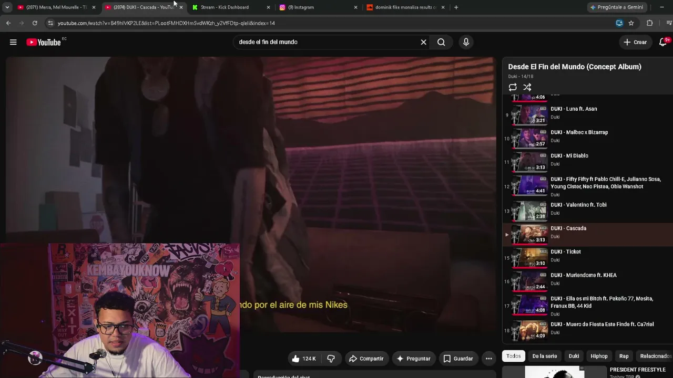
Task: Open the Desde El Fin del Mundo playlist title
Action: [x=575, y=67]
